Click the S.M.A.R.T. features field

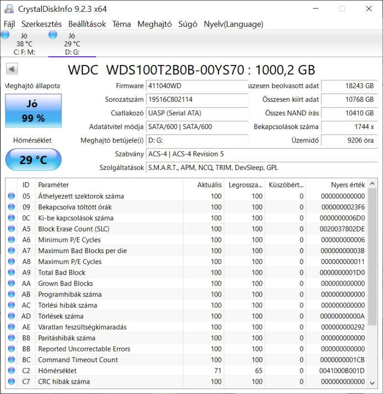262,167
